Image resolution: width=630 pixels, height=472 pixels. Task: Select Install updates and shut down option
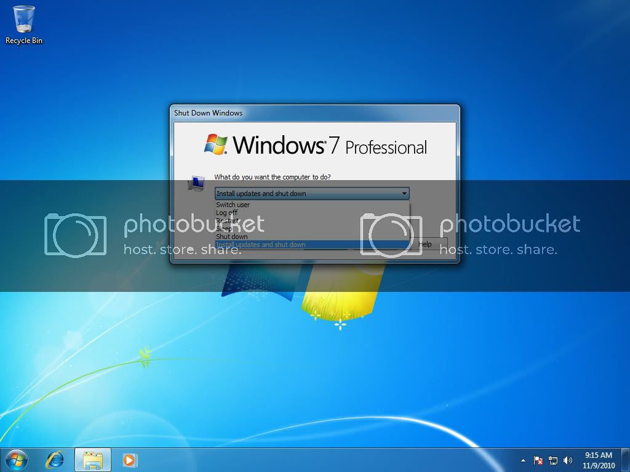[312, 245]
